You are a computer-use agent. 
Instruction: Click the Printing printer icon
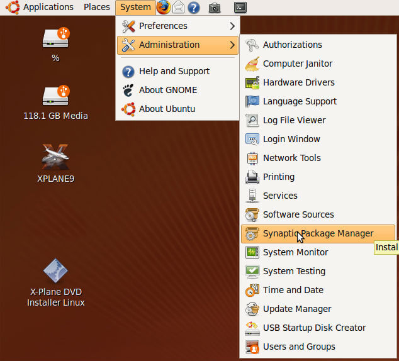click(252, 177)
